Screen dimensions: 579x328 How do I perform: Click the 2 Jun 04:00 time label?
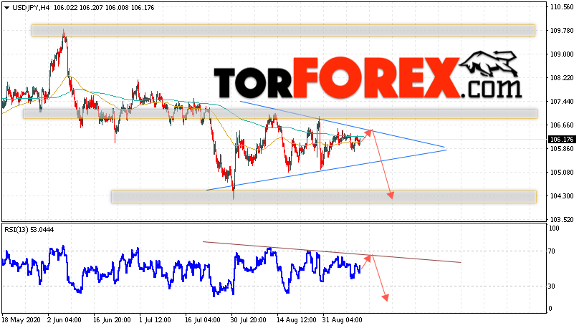tap(64, 320)
